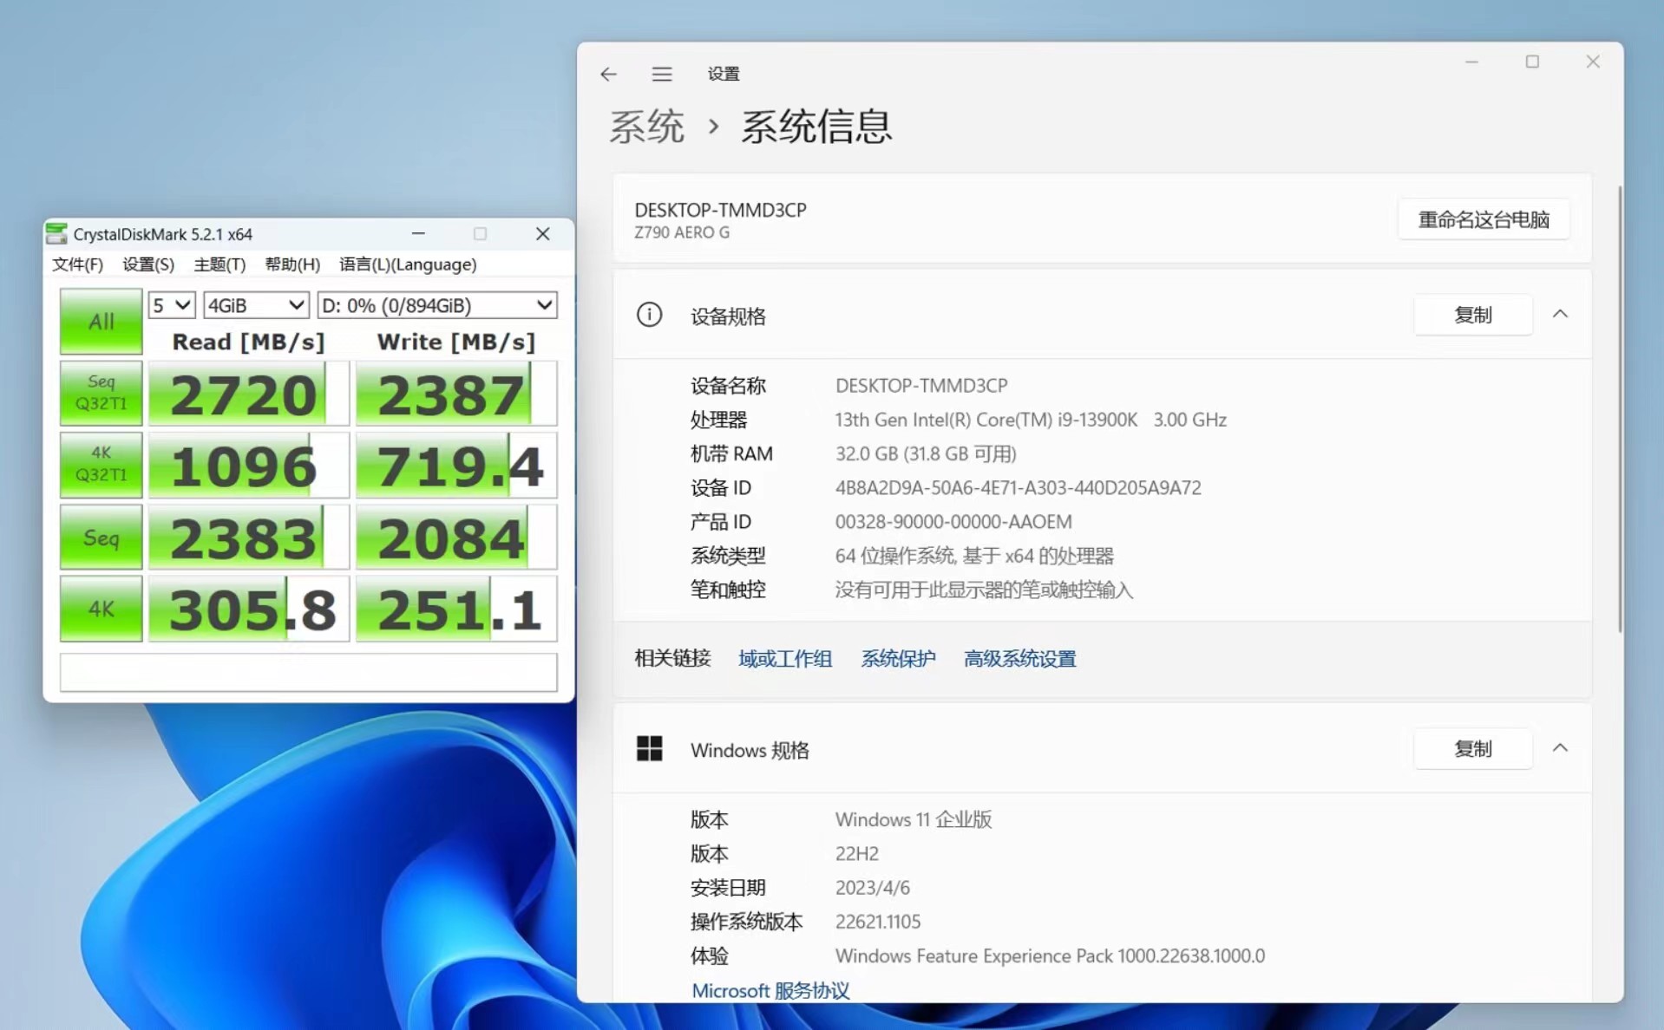Click the 4K Q32T1 read result 1096
The image size is (1664, 1030).
click(249, 466)
